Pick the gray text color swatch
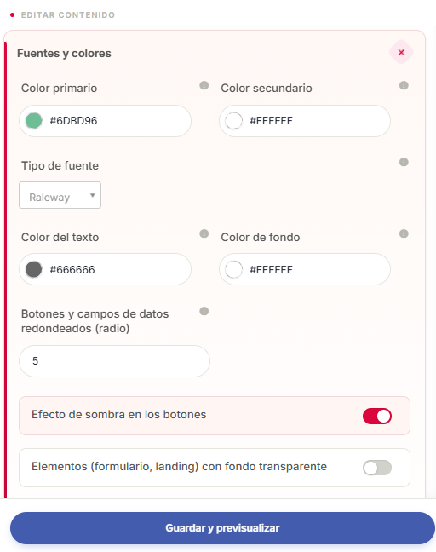 pyautogui.click(x=34, y=270)
